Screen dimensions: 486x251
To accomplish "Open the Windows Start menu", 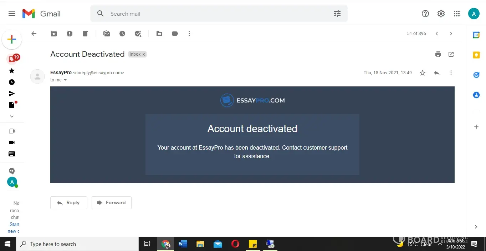I will tap(8, 244).
